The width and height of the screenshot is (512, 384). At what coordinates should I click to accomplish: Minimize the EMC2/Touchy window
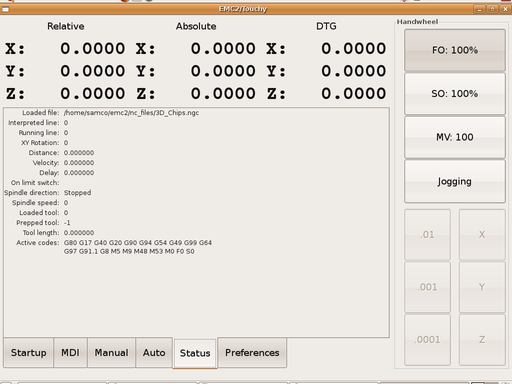pyautogui.click(x=479, y=9)
